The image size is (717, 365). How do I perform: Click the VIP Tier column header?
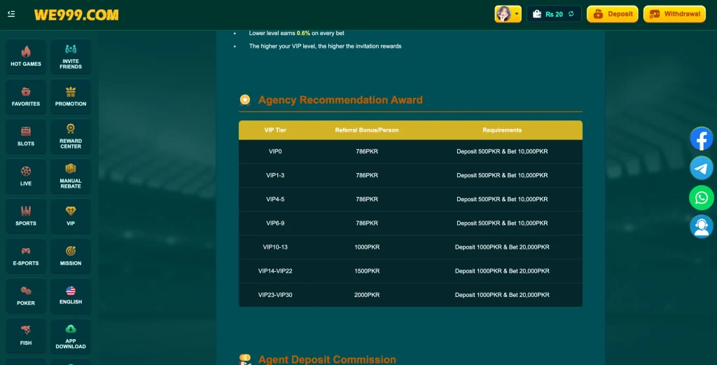pos(275,130)
